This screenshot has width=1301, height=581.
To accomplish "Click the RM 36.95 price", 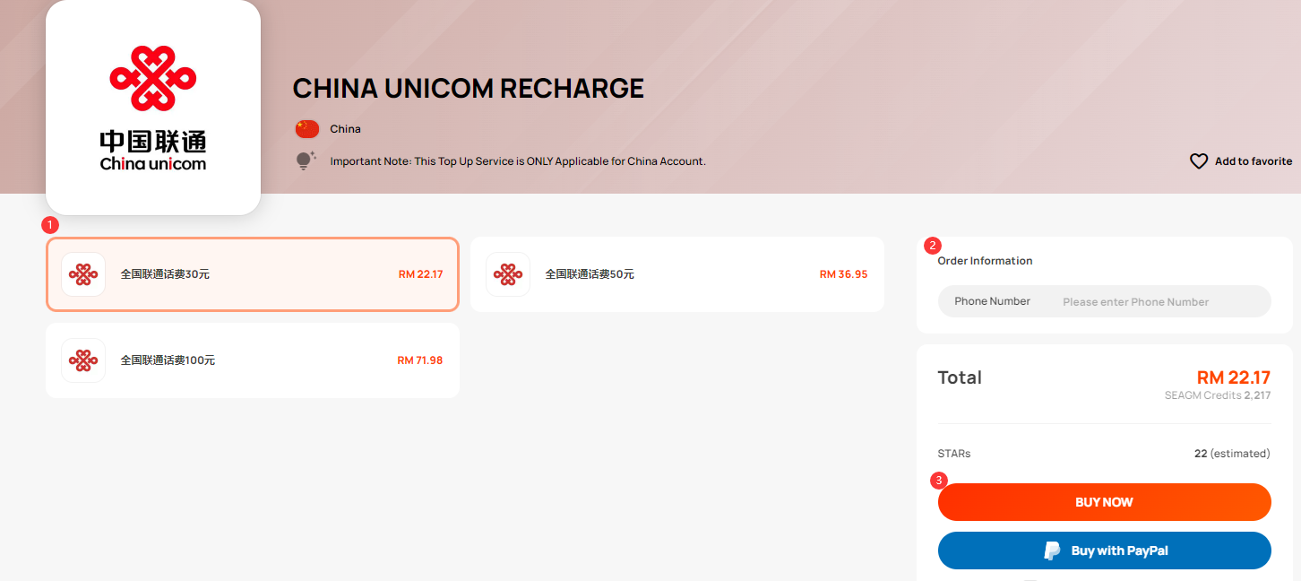I will click(x=844, y=274).
